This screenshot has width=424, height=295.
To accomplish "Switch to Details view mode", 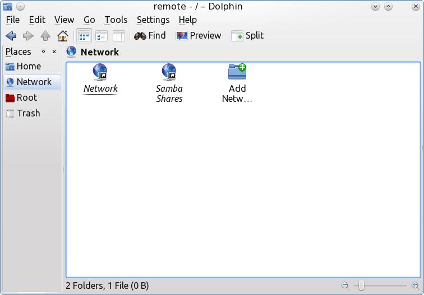I will 102,36.
